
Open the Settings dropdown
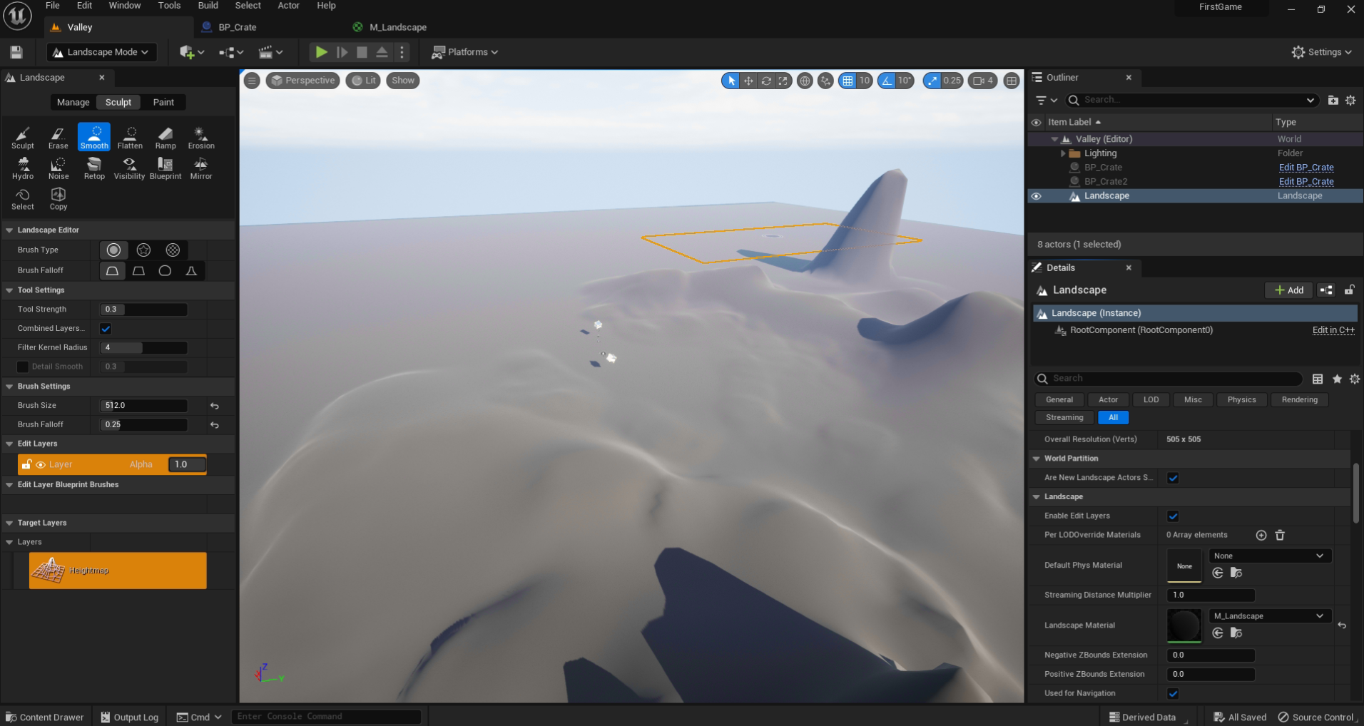[1321, 52]
